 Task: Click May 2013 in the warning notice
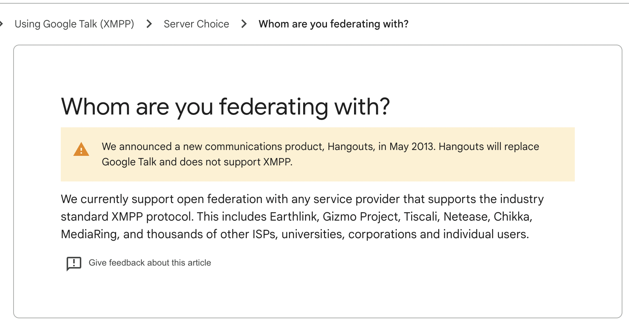pyautogui.click(x=411, y=147)
